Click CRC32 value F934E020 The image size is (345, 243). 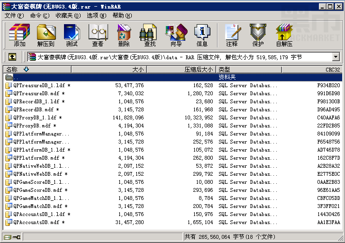(328, 85)
